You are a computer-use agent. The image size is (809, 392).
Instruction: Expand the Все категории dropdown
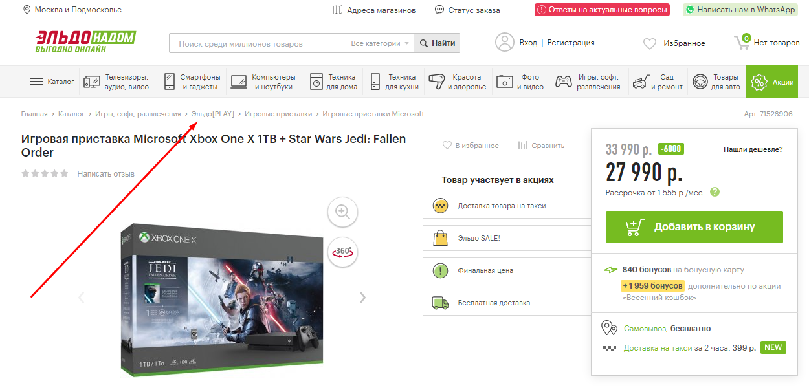380,43
